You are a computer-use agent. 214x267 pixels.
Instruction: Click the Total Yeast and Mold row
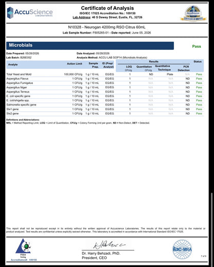coord(105,74)
